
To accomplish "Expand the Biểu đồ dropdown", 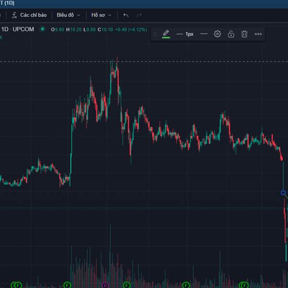I will [x=68, y=15].
